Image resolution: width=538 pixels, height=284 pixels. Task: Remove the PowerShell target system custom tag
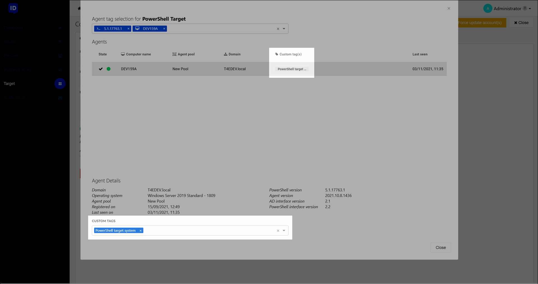click(x=141, y=231)
